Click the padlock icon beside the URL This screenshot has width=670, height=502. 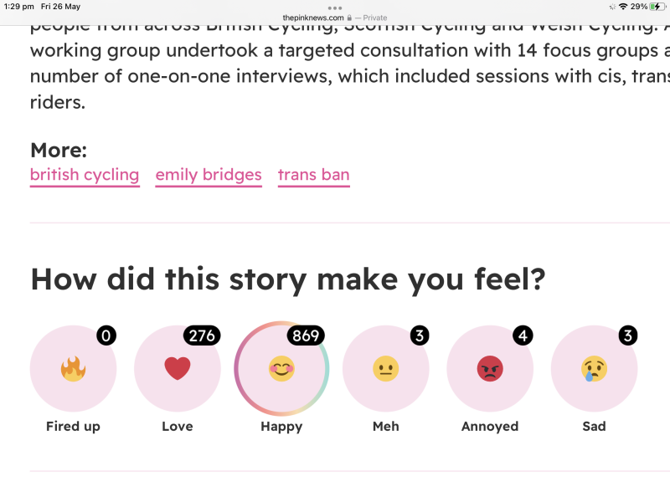click(x=349, y=18)
